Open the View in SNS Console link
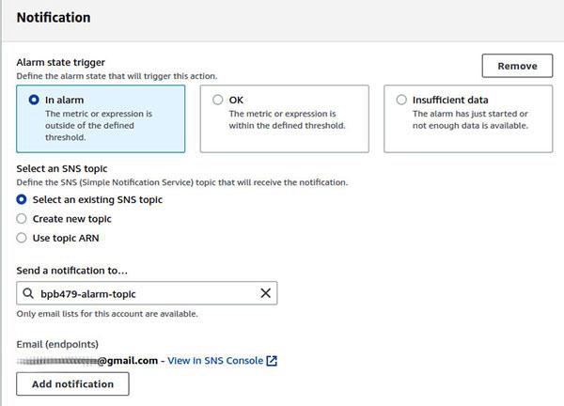The width and height of the screenshot is (564, 406). [215, 361]
